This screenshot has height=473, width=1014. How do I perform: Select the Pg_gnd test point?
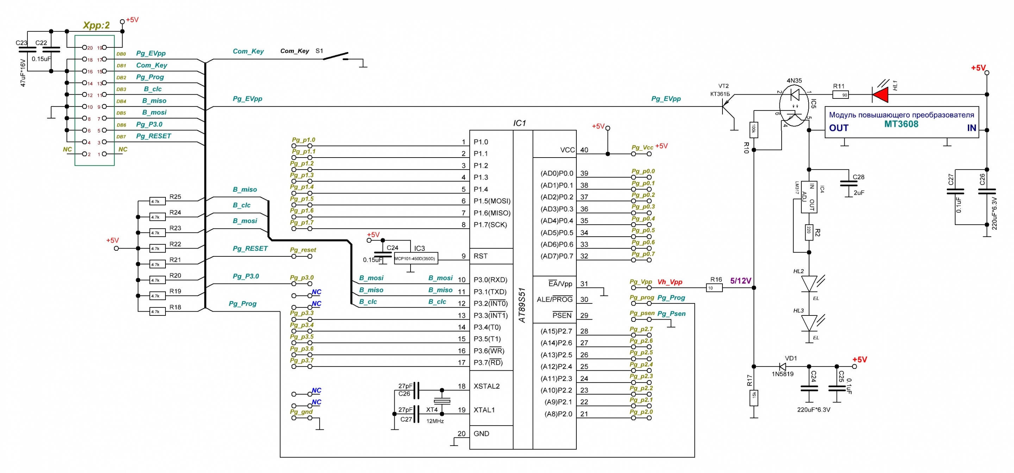coord(301,417)
